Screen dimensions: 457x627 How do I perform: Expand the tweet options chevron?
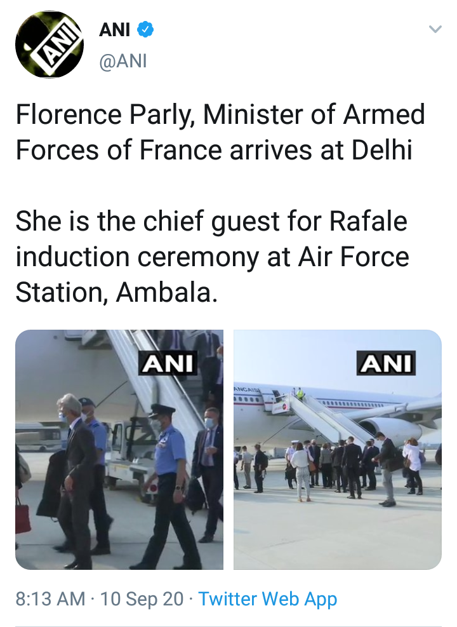pyautogui.click(x=435, y=29)
